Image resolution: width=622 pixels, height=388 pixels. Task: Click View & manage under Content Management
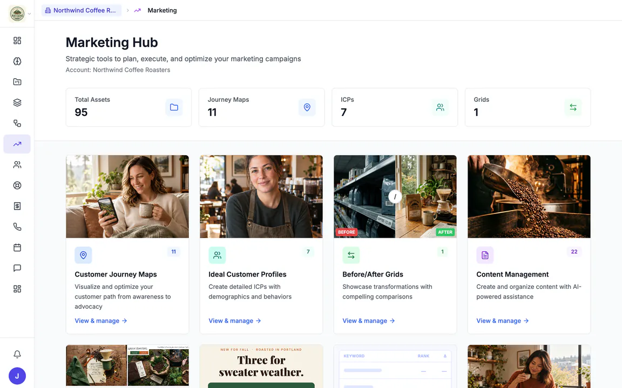[x=503, y=321]
